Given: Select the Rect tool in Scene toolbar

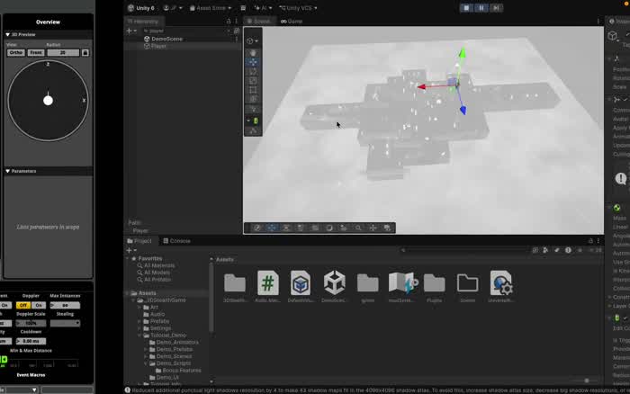Looking at the screenshot, I should [253, 90].
